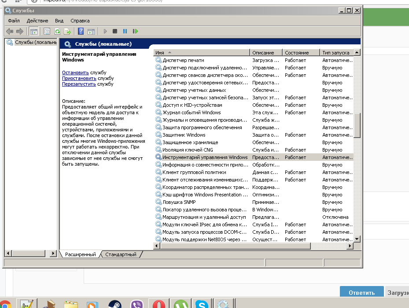This screenshot has height=308, width=409.
Task: Switch to the Стандартный tab
Action: [x=121, y=254]
